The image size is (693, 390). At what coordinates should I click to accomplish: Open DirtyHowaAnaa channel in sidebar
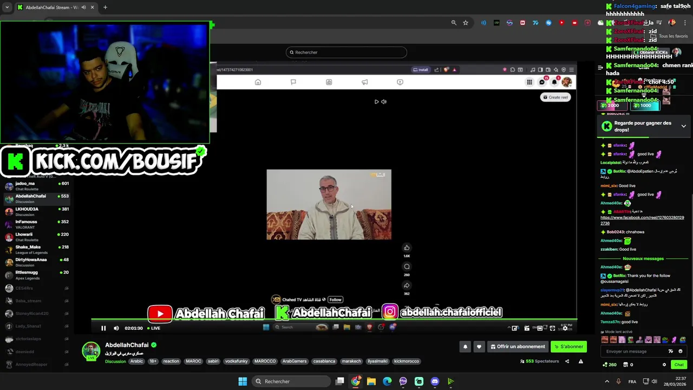click(37, 262)
